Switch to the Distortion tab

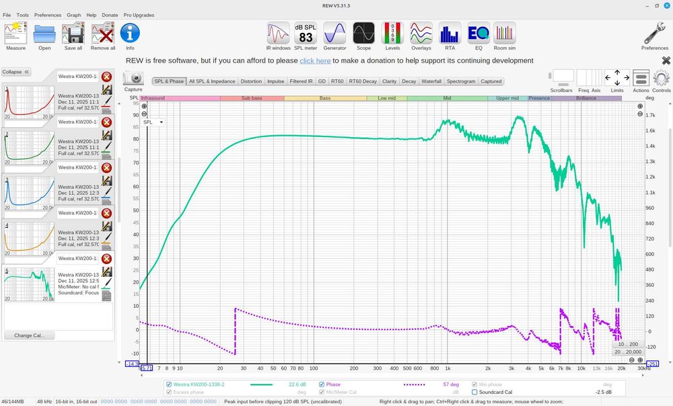pyautogui.click(x=251, y=81)
